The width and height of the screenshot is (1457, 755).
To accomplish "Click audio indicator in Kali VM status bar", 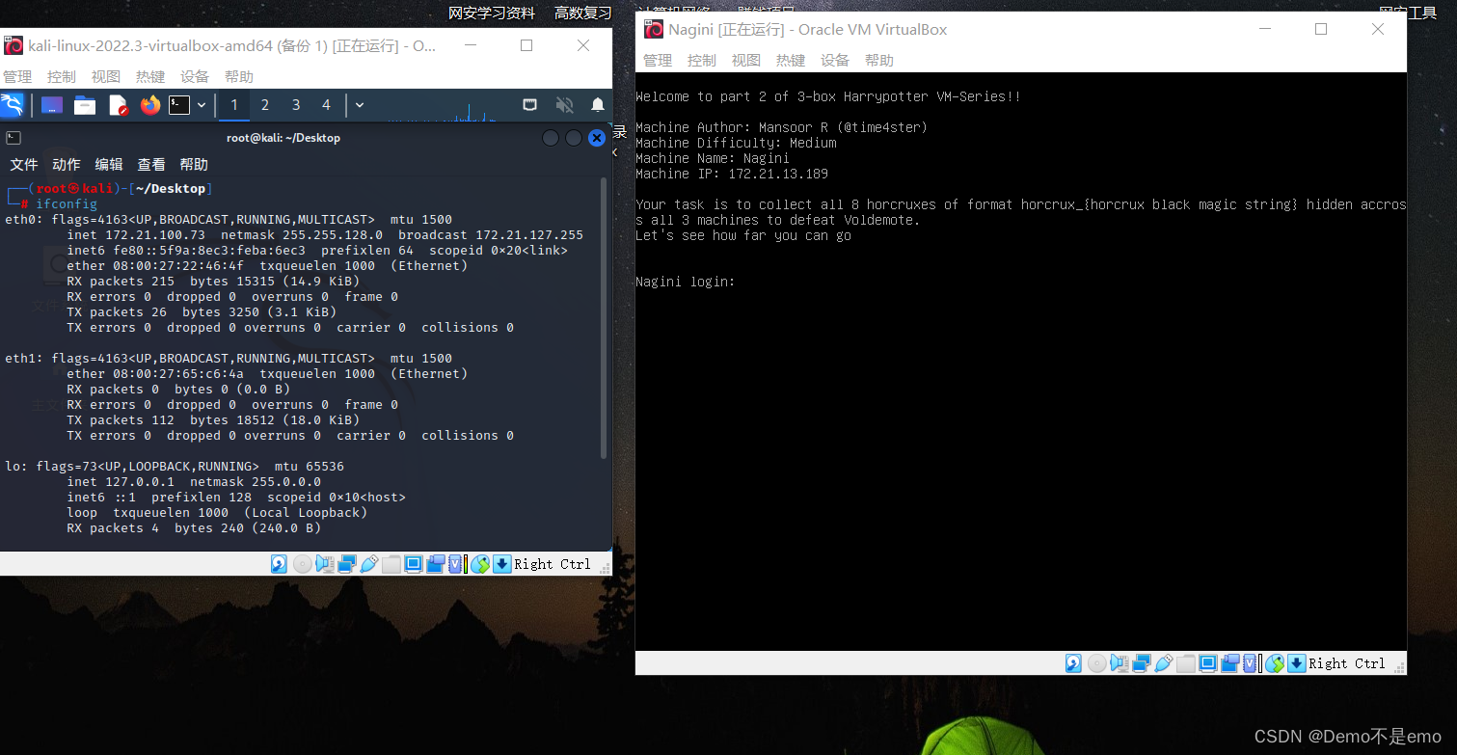I will click(325, 564).
